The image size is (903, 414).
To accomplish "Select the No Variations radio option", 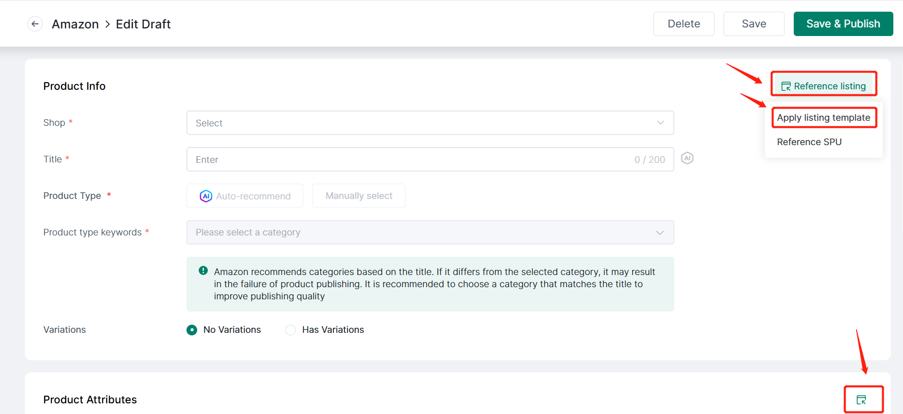I will [192, 330].
